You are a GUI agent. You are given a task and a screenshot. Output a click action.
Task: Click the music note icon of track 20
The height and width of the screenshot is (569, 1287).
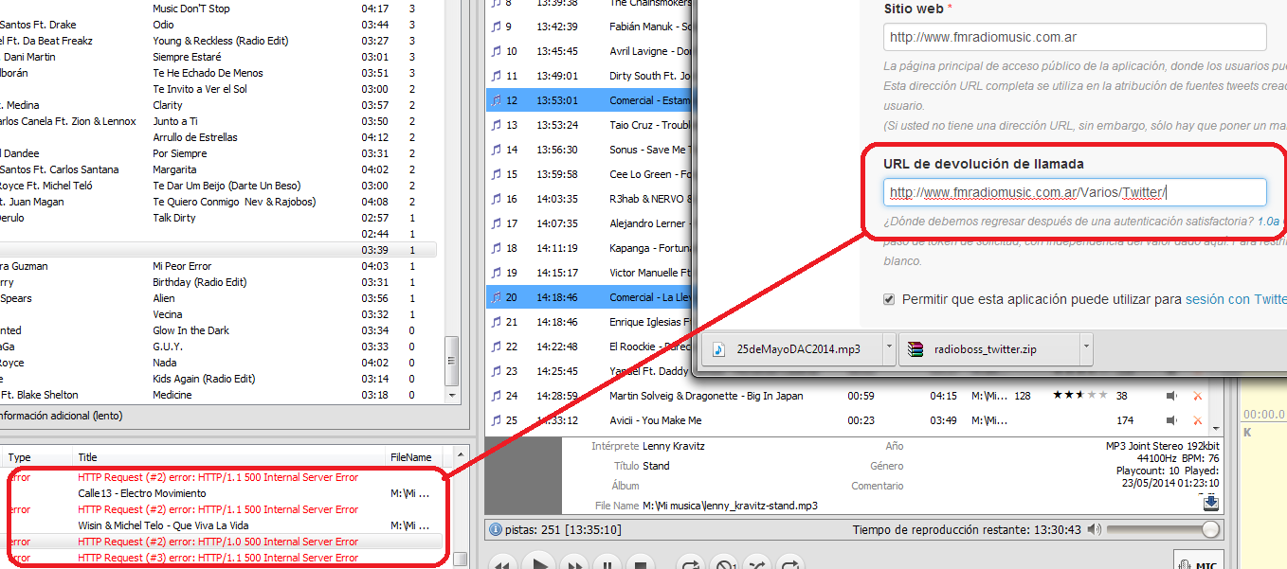tap(496, 297)
